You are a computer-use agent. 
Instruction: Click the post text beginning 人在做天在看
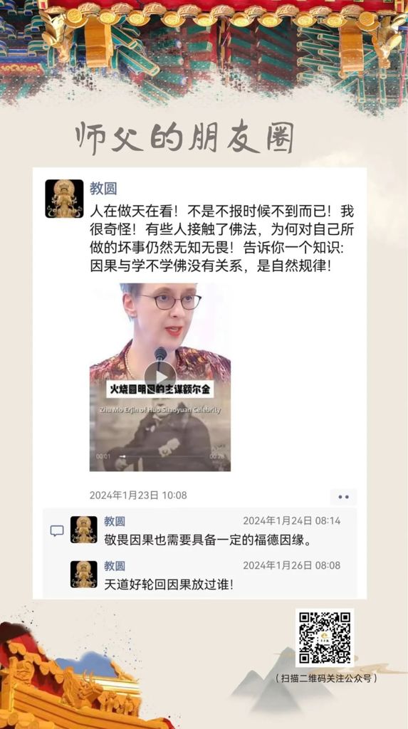coord(222,238)
